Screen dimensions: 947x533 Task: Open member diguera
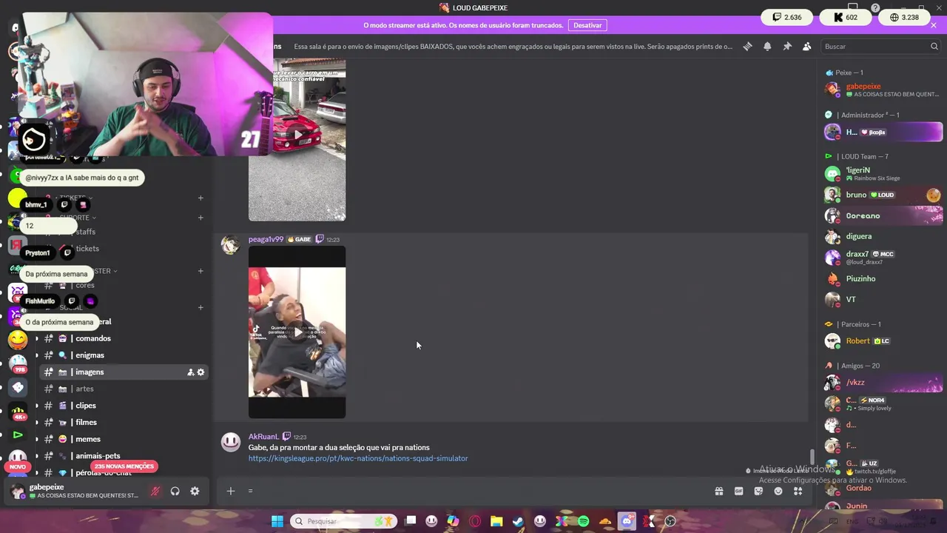click(883, 236)
